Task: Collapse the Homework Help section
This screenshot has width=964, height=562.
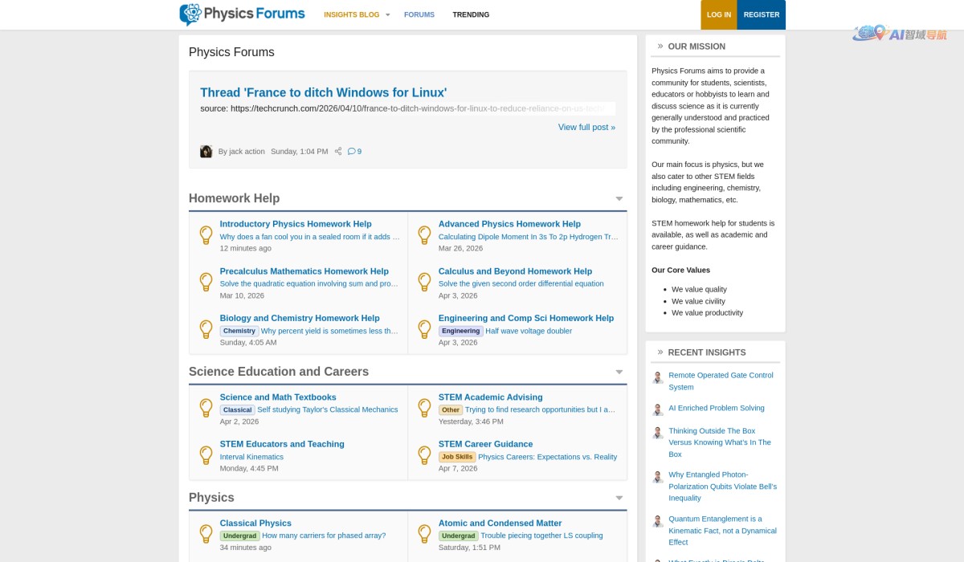Action: 619,198
